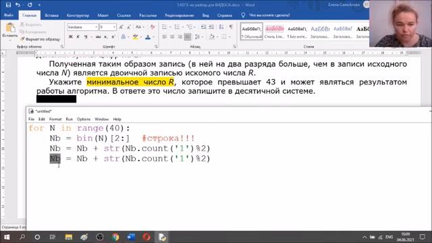Decrease paragraph indent icon
The height and width of the screenshot is (243, 432).
tap(203, 27)
